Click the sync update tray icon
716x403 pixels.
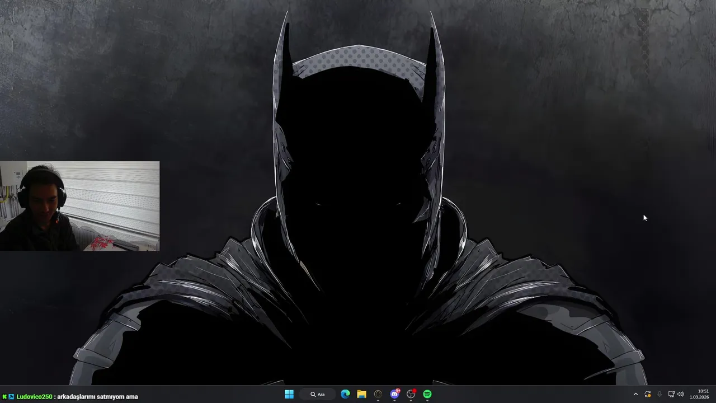[648, 394]
